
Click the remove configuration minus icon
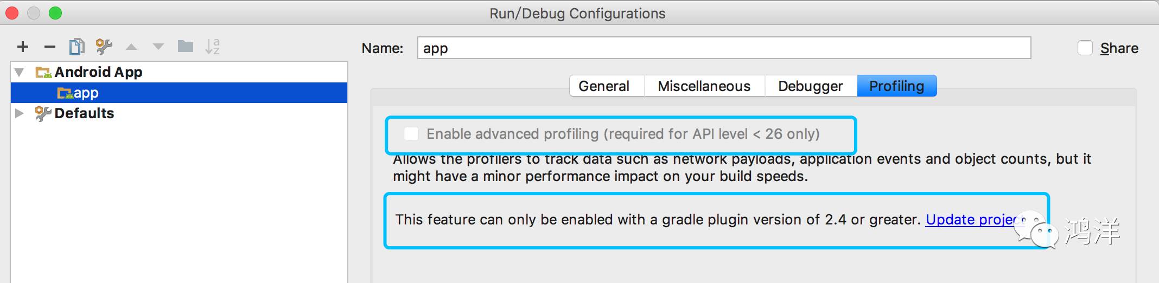pyautogui.click(x=50, y=47)
